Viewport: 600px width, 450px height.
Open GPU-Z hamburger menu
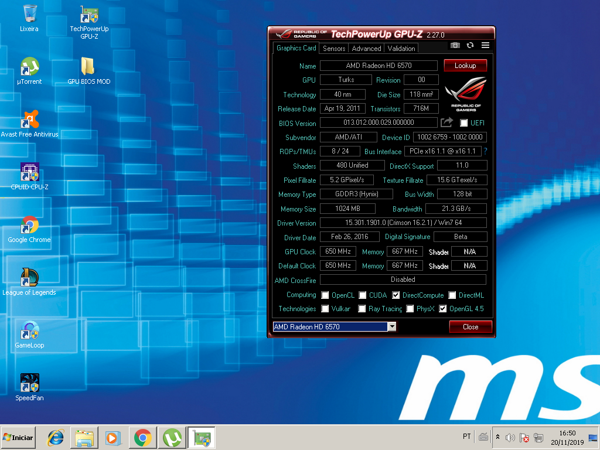(485, 45)
